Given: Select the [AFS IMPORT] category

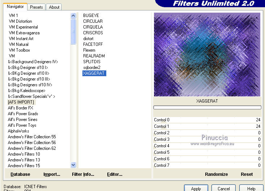Looking at the screenshot, I should pyautogui.click(x=21, y=102).
